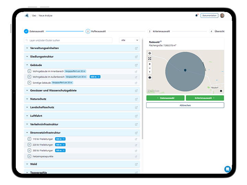Collapse the Stromnetzinfrastruktur cluster
This screenshot has height=185, width=247.
(27, 133)
